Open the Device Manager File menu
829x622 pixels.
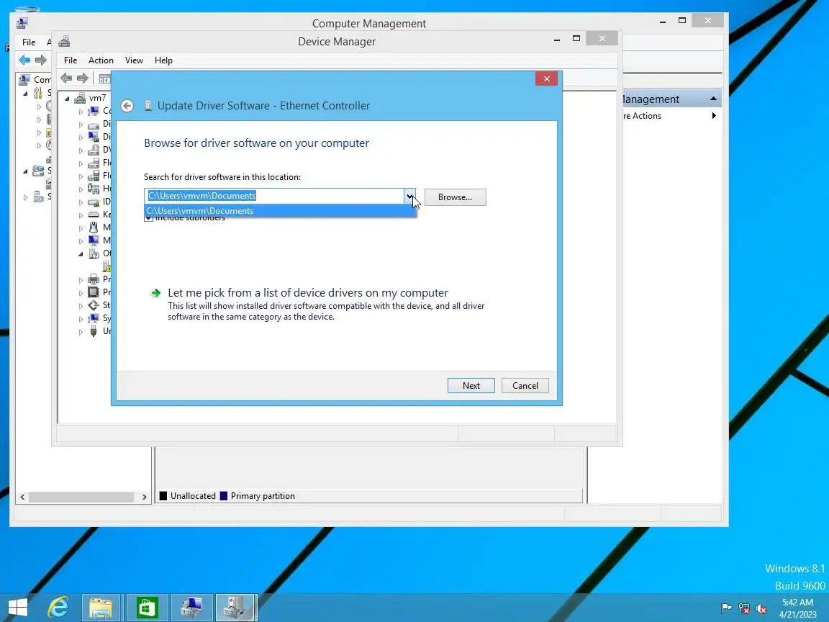tap(71, 60)
